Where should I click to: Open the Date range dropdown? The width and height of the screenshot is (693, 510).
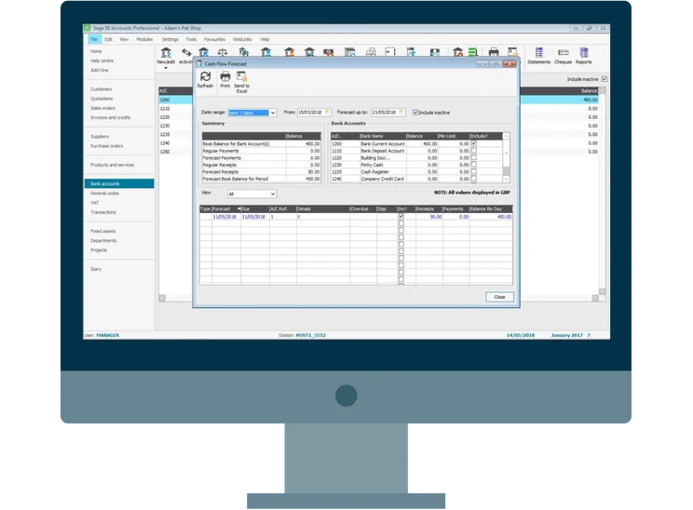(x=273, y=113)
